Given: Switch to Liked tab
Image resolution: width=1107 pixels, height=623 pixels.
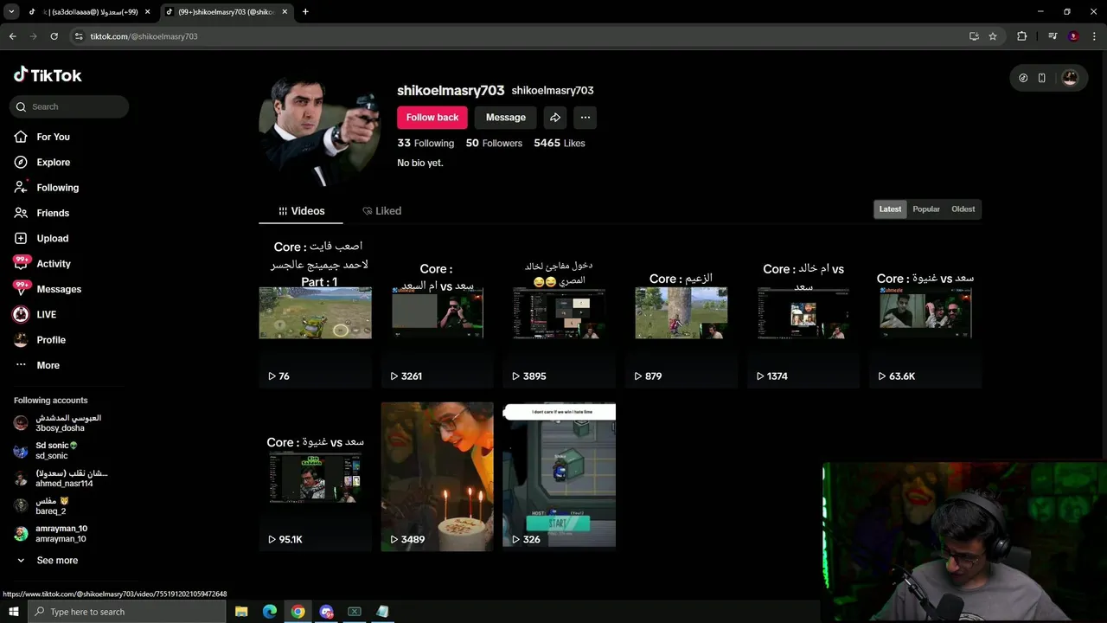Looking at the screenshot, I should click(381, 211).
